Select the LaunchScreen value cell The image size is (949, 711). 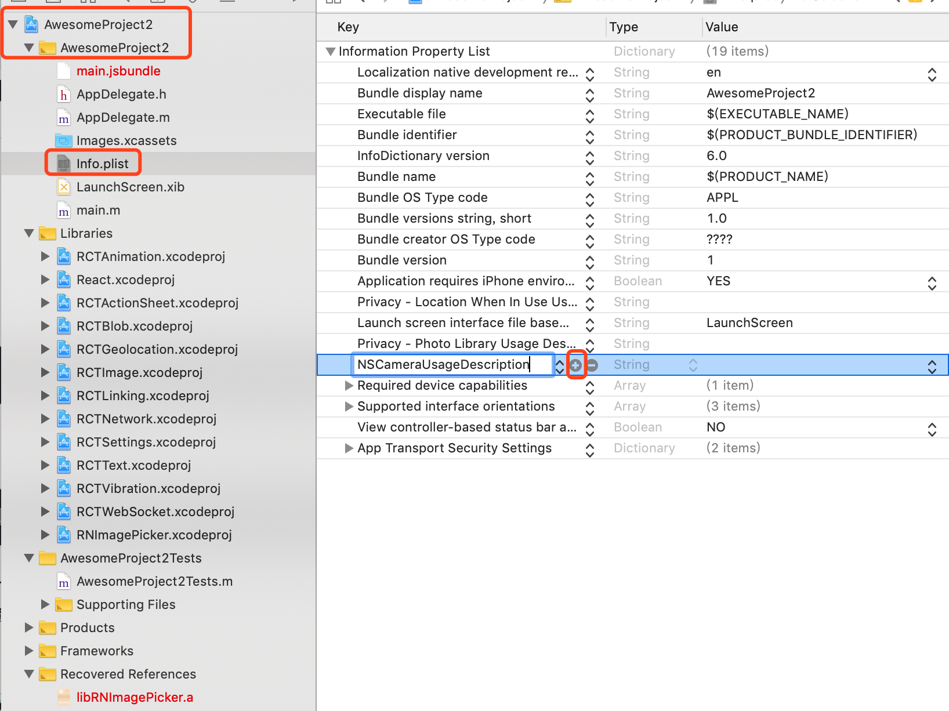coord(749,323)
